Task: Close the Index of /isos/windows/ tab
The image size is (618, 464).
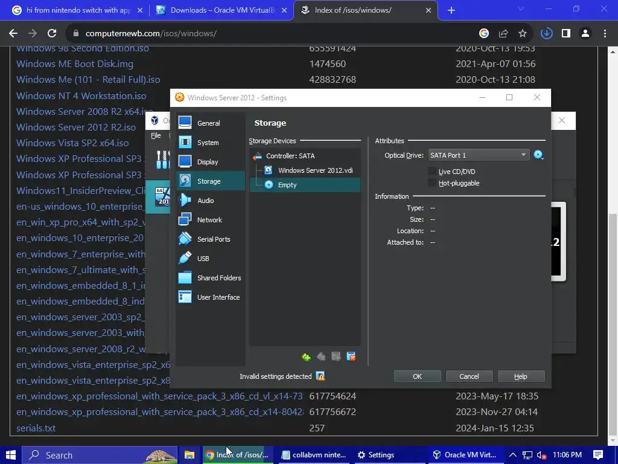Action: 428,11
